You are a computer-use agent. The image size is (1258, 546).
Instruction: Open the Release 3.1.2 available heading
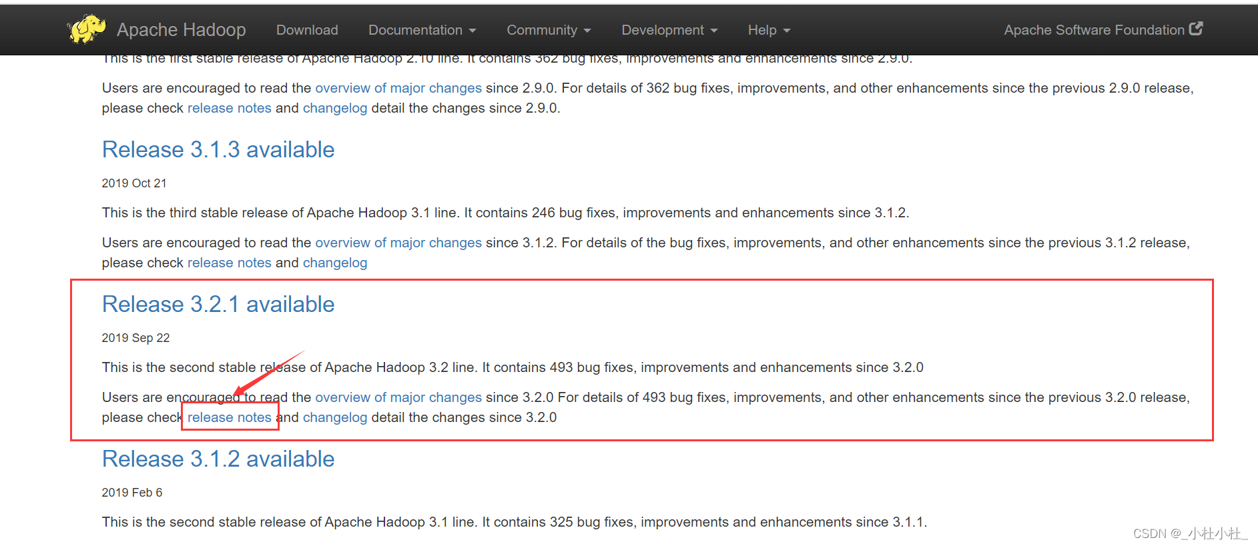[x=218, y=459]
